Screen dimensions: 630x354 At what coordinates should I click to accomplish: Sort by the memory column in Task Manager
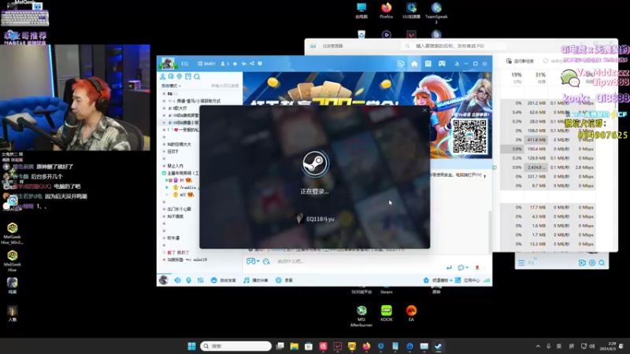click(x=540, y=78)
